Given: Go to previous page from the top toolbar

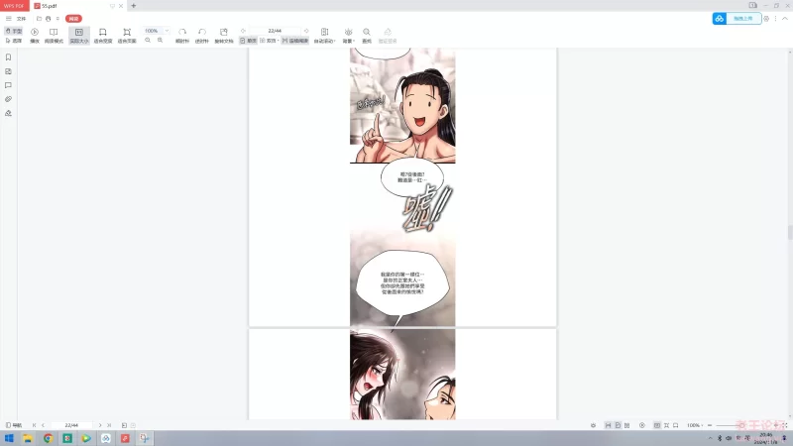Looking at the screenshot, I should (243, 31).
